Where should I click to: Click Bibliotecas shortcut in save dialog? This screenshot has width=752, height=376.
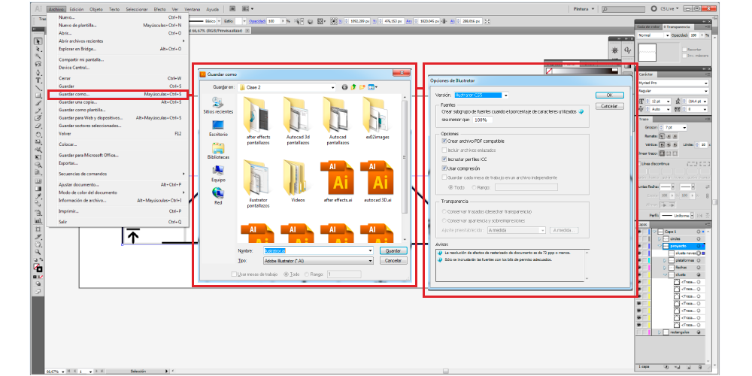click(x=218, y=151)
